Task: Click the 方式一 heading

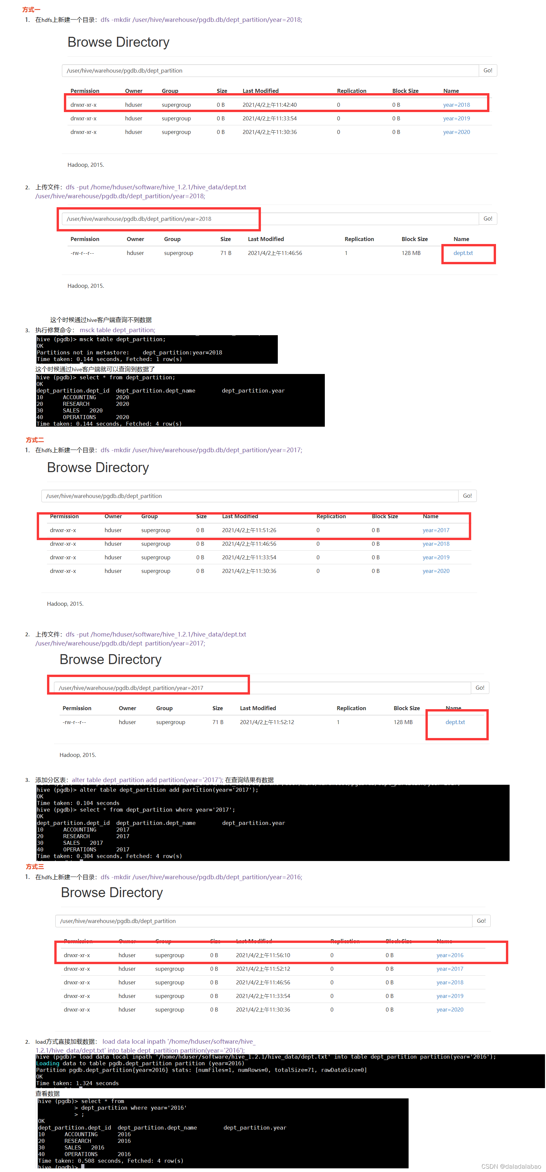Action: [x=31, y=10]
